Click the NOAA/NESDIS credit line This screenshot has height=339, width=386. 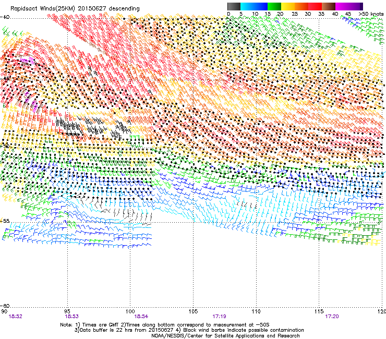(225, 336)
